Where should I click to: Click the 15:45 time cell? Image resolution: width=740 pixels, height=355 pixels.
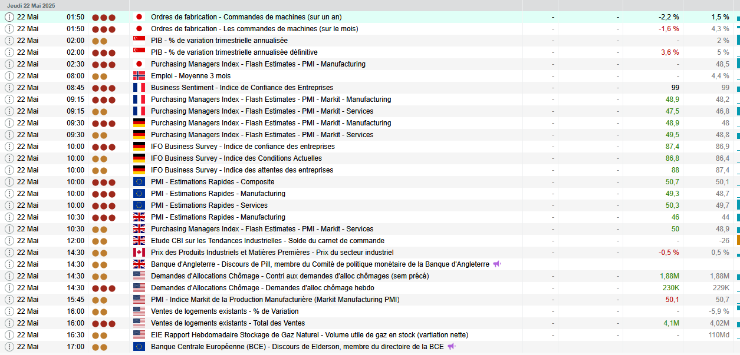[x=75, y=300]
